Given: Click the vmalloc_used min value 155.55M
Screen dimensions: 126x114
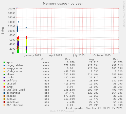Looking at the screenshot, I should [x=69, y=90].
